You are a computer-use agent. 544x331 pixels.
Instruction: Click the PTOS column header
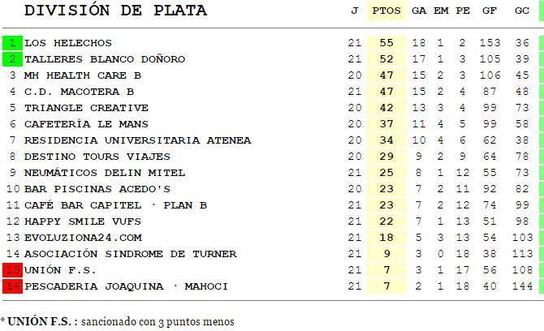(x=386, y=11)
